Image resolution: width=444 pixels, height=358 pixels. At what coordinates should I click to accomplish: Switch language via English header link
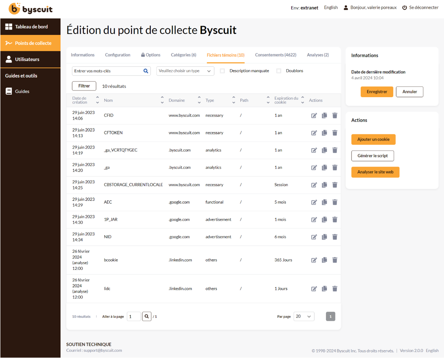(x=331, y=8)
